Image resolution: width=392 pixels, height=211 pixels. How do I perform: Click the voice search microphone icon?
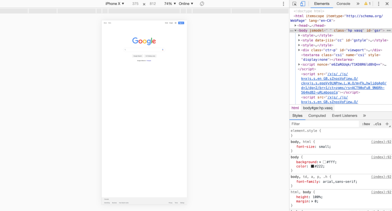tap(163, 50)
